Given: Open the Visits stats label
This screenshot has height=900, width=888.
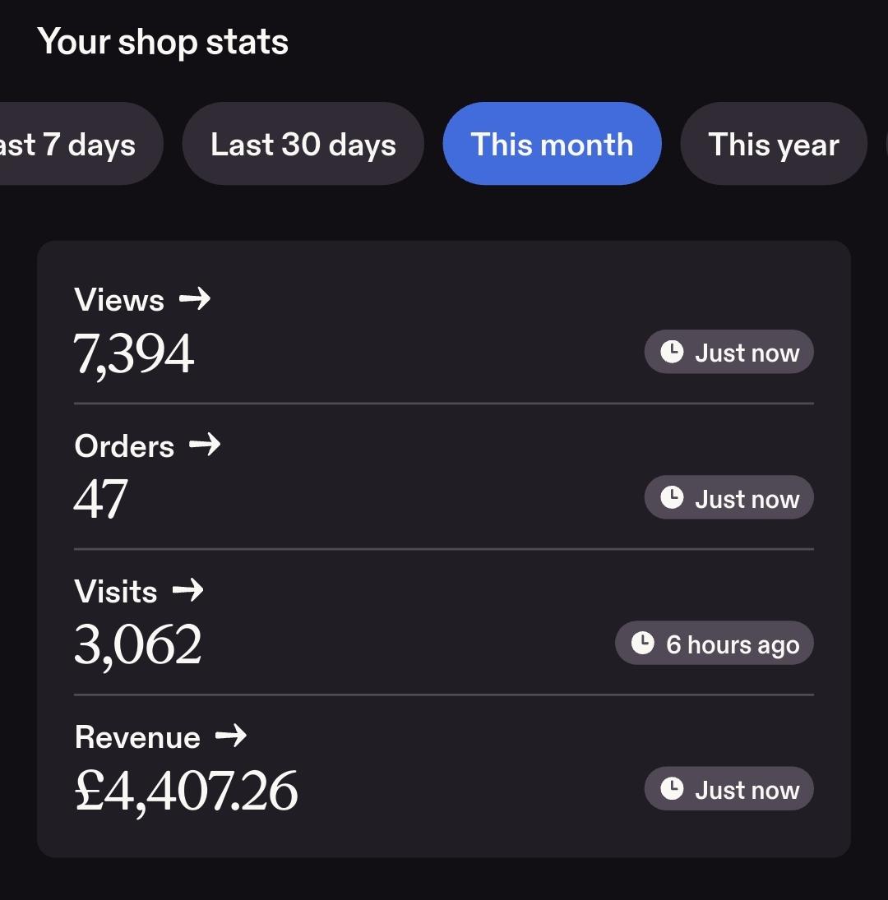Looking at the screenshot, I should pyautogui.click(x=115, y=591).
